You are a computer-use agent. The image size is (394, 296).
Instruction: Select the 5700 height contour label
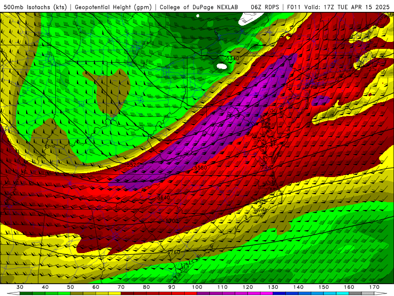(172, 221)
